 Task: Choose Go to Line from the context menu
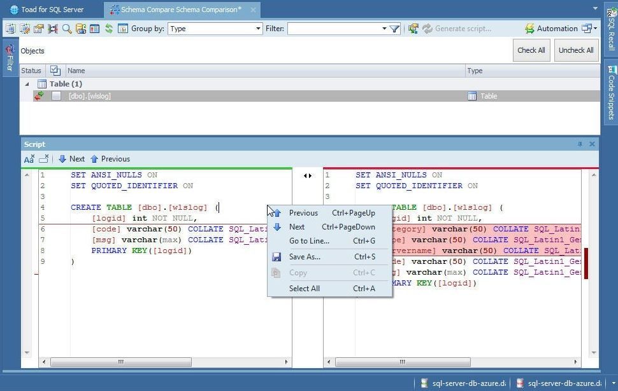[329, 241]
